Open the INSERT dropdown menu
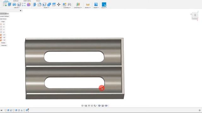The image size is (202, 113). coord(96,8)
